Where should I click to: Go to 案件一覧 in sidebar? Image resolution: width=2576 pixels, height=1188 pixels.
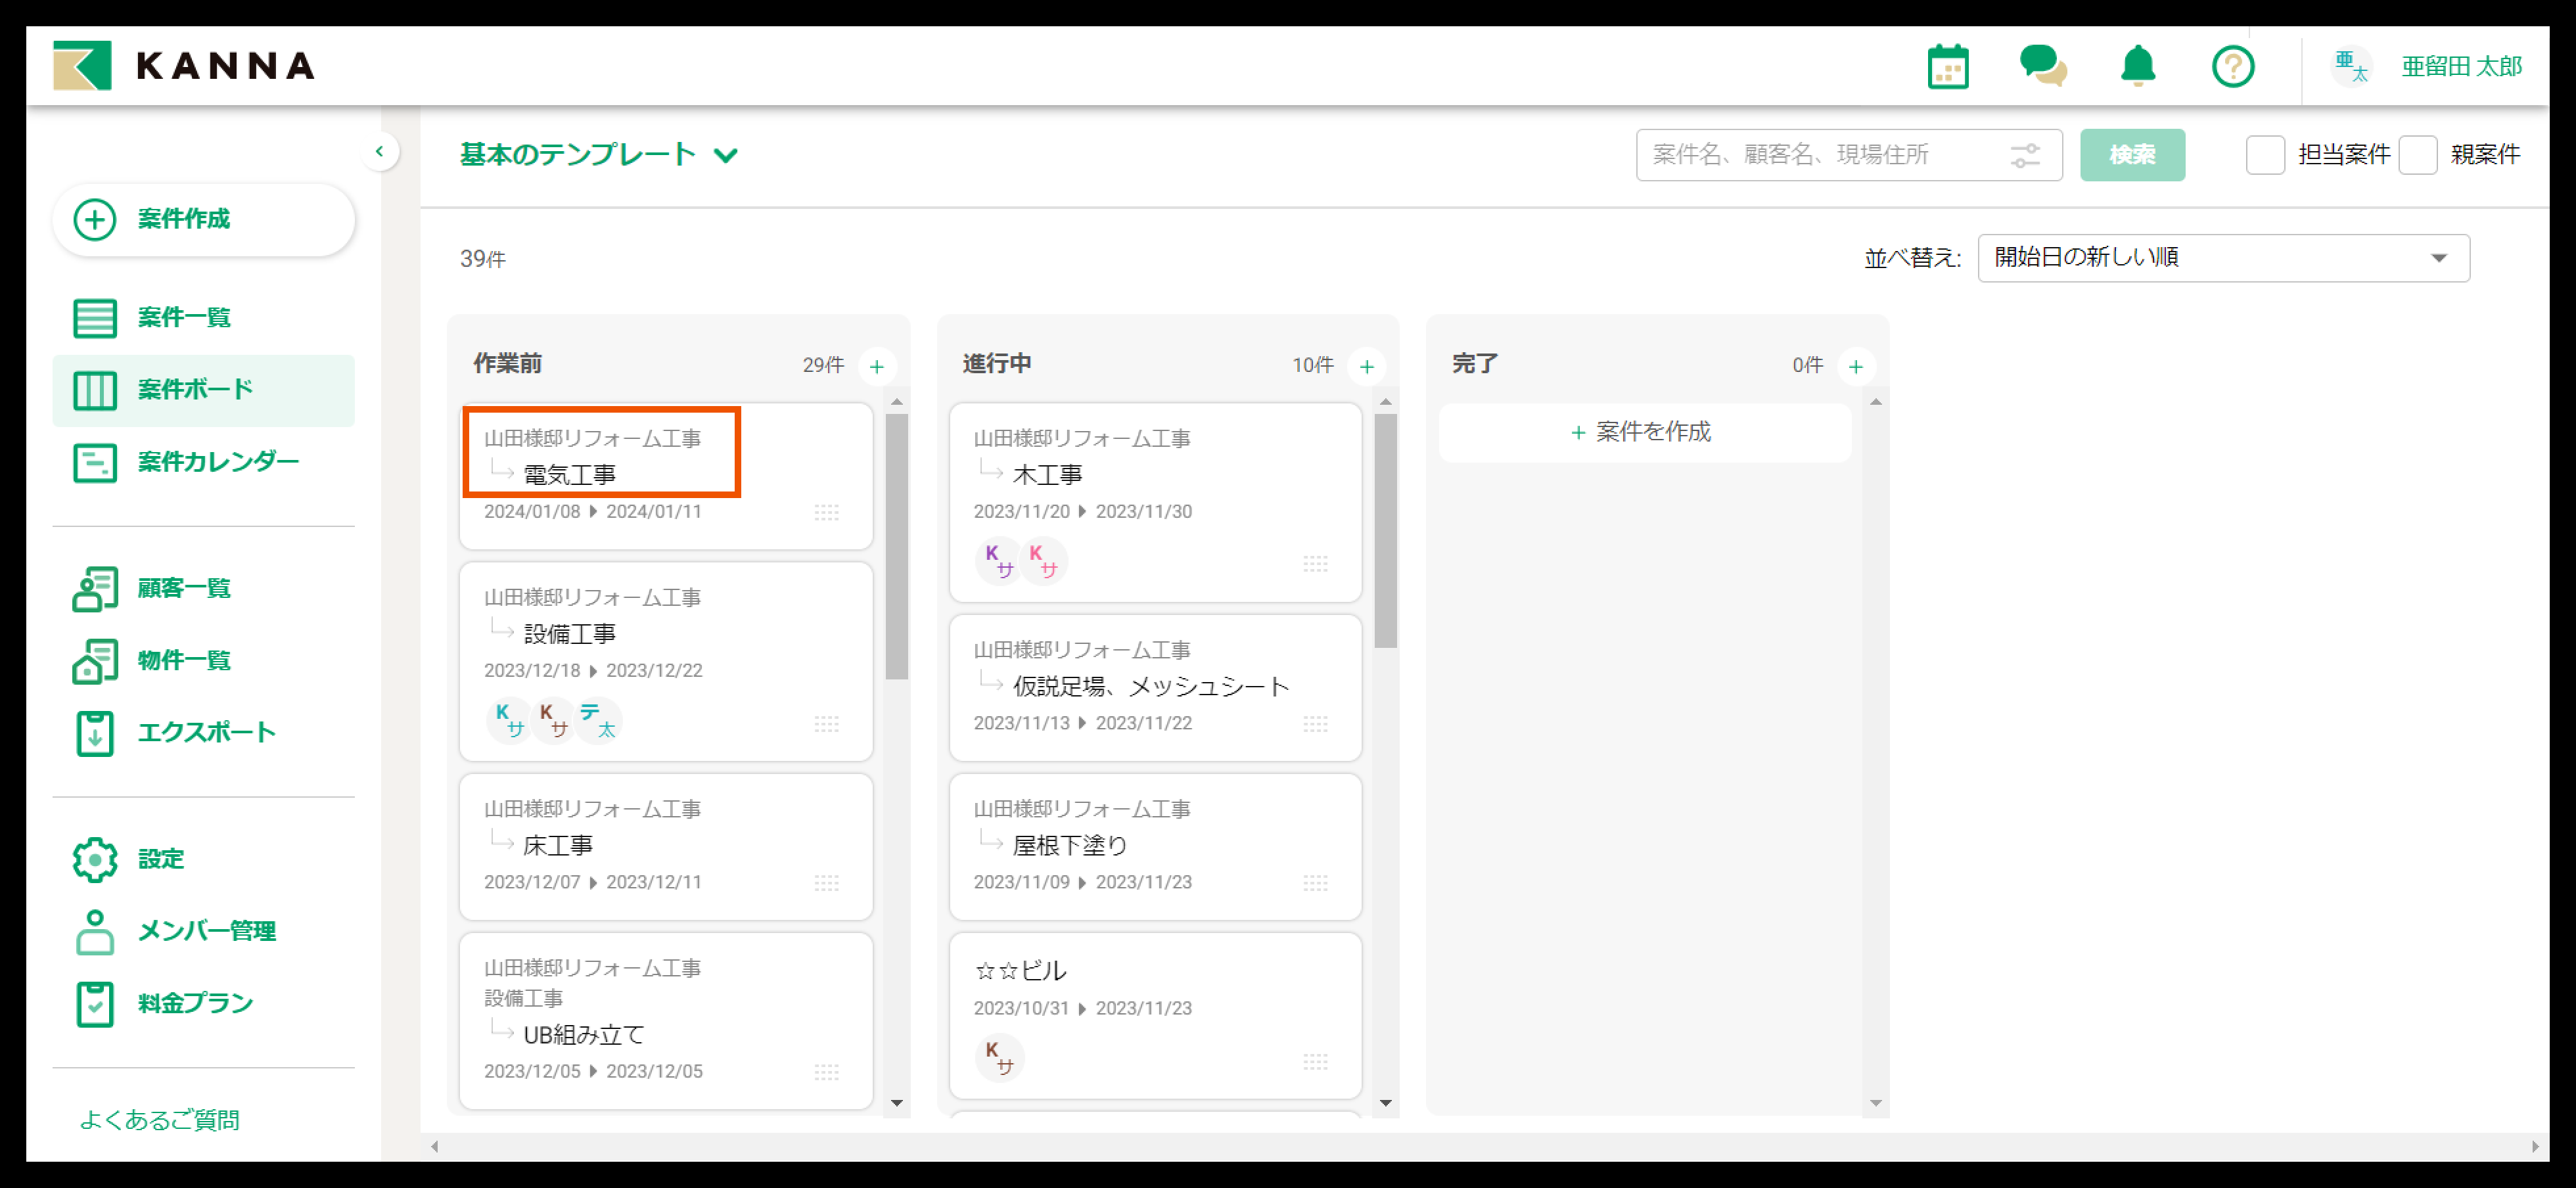pyautogui.click(x=183, y=318)
